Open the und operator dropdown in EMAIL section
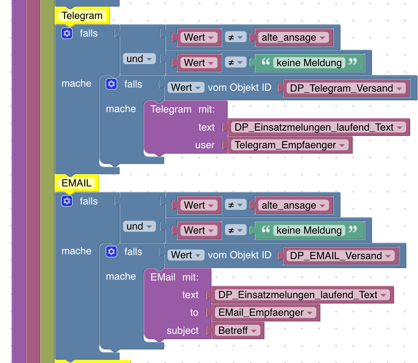418x363 pixels. coord(139,226)
